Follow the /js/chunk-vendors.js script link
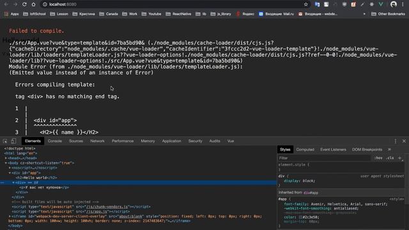Image resolution: width=409 pixels, height=230 pixels. tap(107, 207)
